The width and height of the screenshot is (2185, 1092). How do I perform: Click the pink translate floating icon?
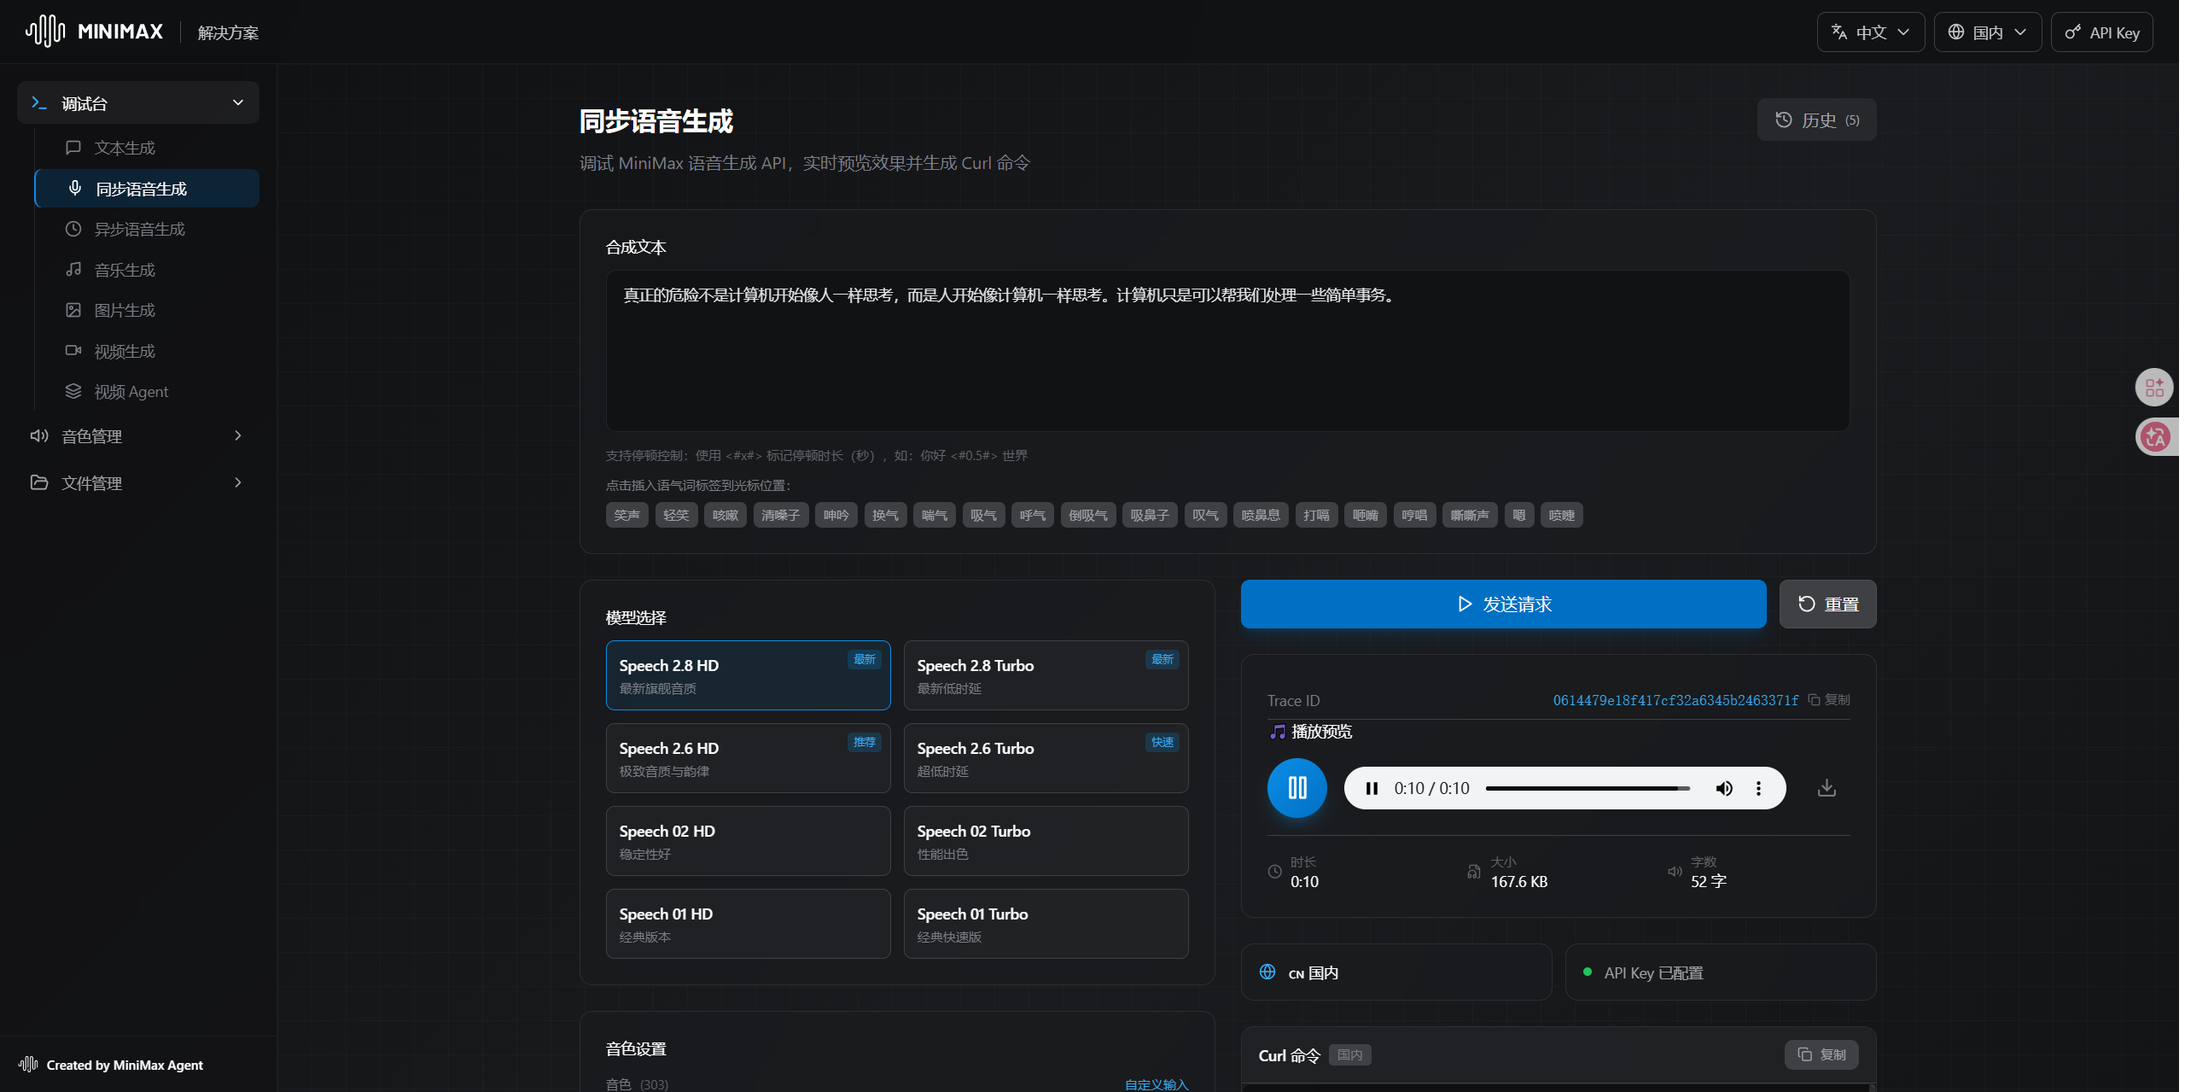(2154, 437)
